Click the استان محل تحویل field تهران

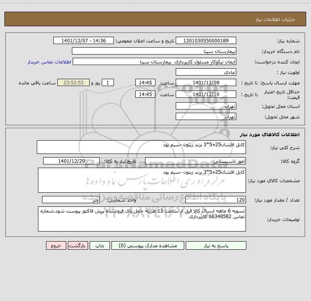pyautogui.click(x=206, y=106)
